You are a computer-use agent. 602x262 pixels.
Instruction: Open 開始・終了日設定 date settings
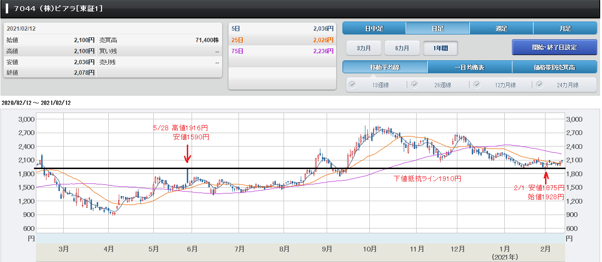[x=554, y=47]
